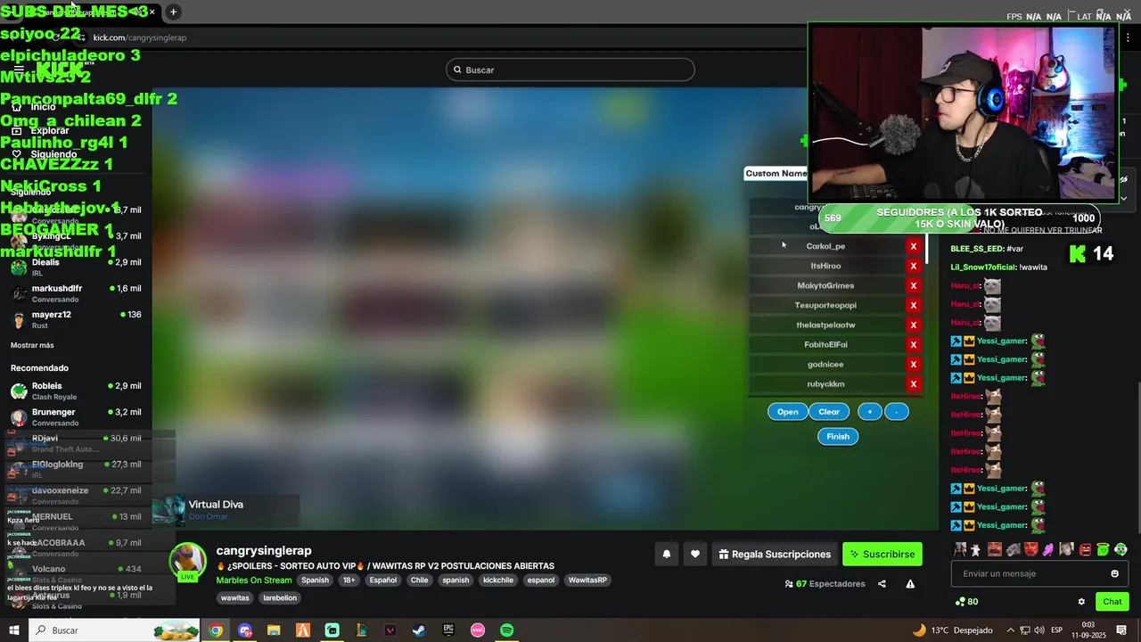This screenshot has width=1141, height=642.
Task: Click the Finish button
Action: tap(838, 436)
